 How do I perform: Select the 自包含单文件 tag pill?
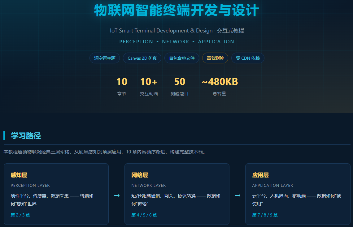point(182,58)
